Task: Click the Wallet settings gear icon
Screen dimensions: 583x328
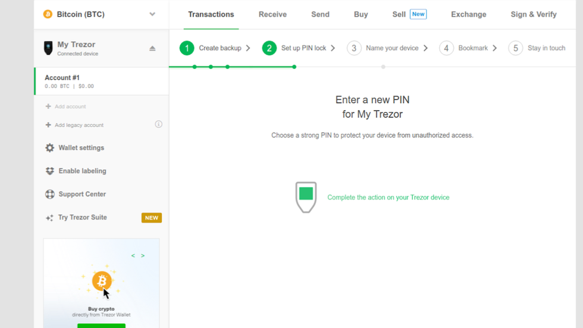Action: click(x=50, y=148)
